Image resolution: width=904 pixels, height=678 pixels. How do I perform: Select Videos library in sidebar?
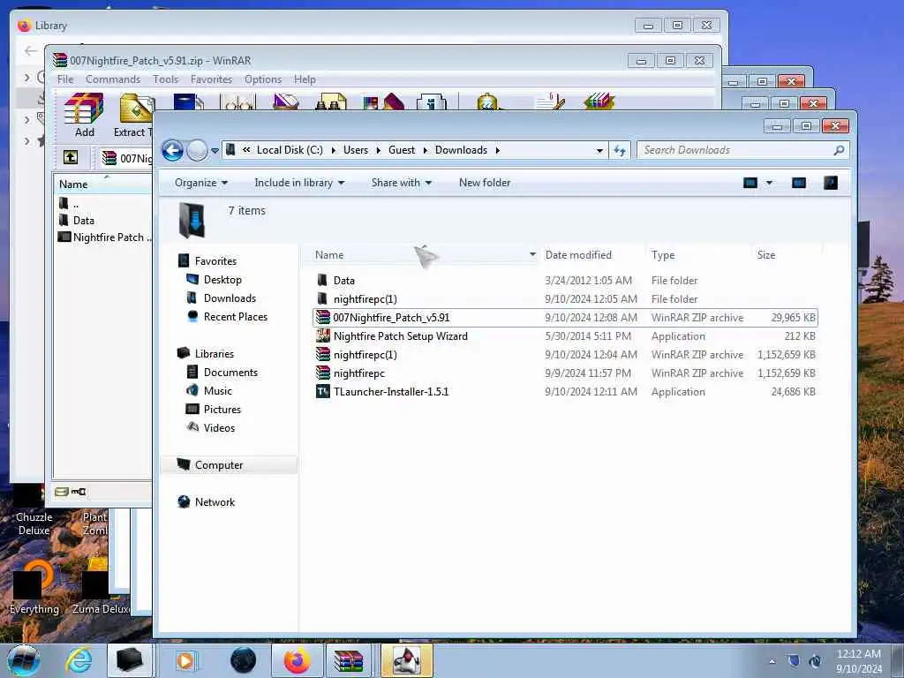219,428
